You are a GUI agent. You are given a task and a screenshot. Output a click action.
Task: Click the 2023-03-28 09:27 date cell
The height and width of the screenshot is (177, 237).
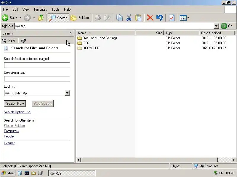coord(214,48)
